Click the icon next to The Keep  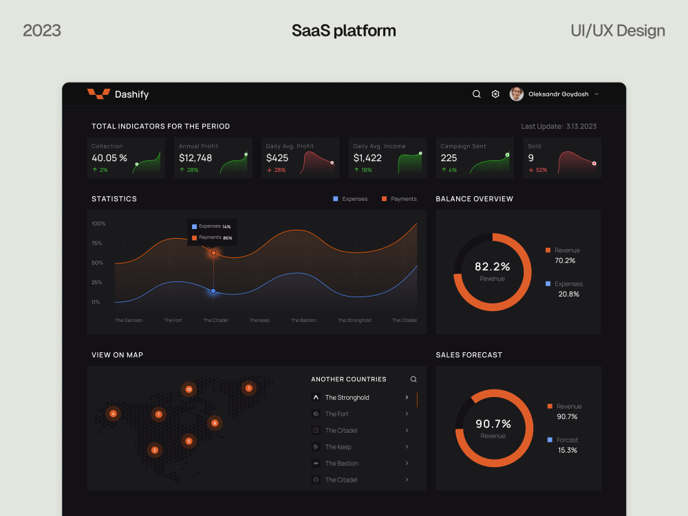click(x=316, y=447)
